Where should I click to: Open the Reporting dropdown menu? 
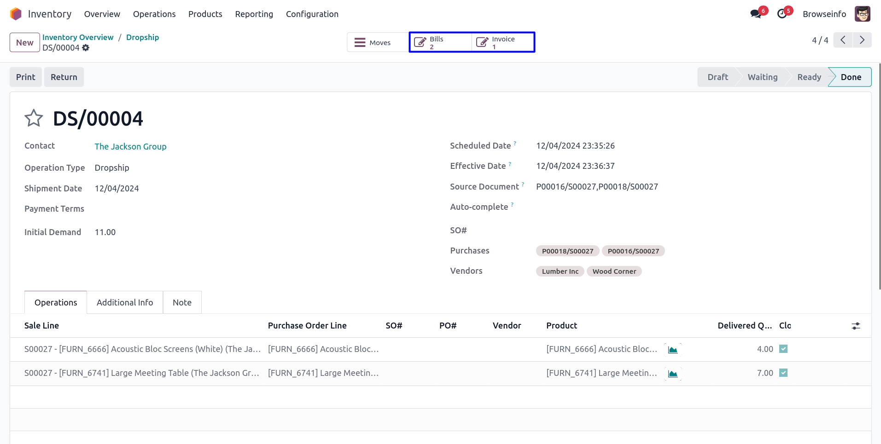(254, 14)
